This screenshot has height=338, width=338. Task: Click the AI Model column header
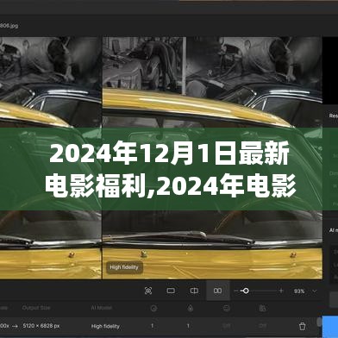(x=101, y=308)
